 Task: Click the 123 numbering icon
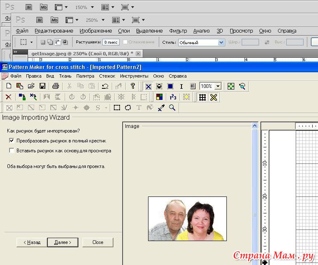coord(173,97)
